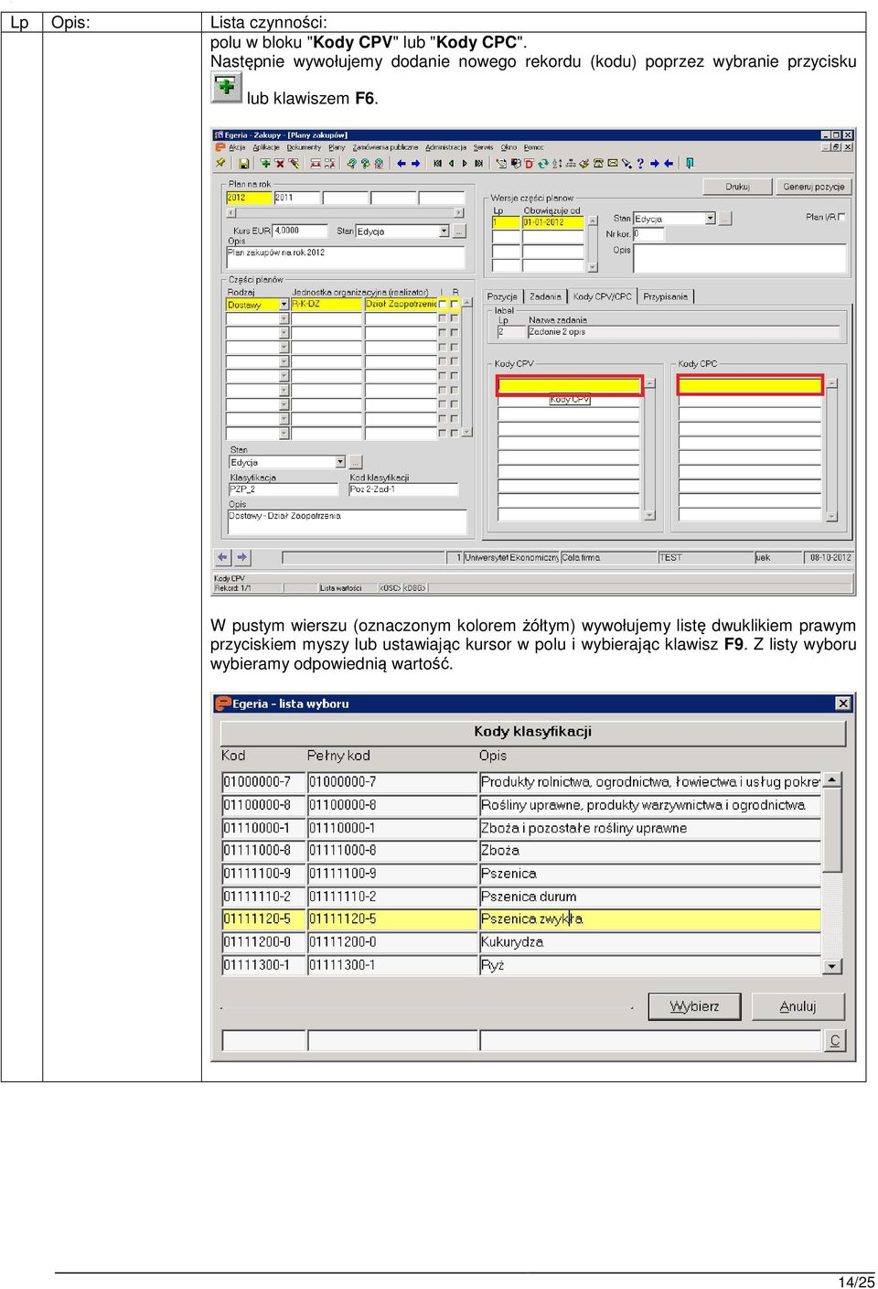878x1289 pixels.
Task: Click the small green plus toolbar icon
Action: (265, 164)
